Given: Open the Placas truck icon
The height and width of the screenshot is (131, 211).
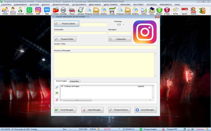Looking at the screenshot, I should coord(72,11).
